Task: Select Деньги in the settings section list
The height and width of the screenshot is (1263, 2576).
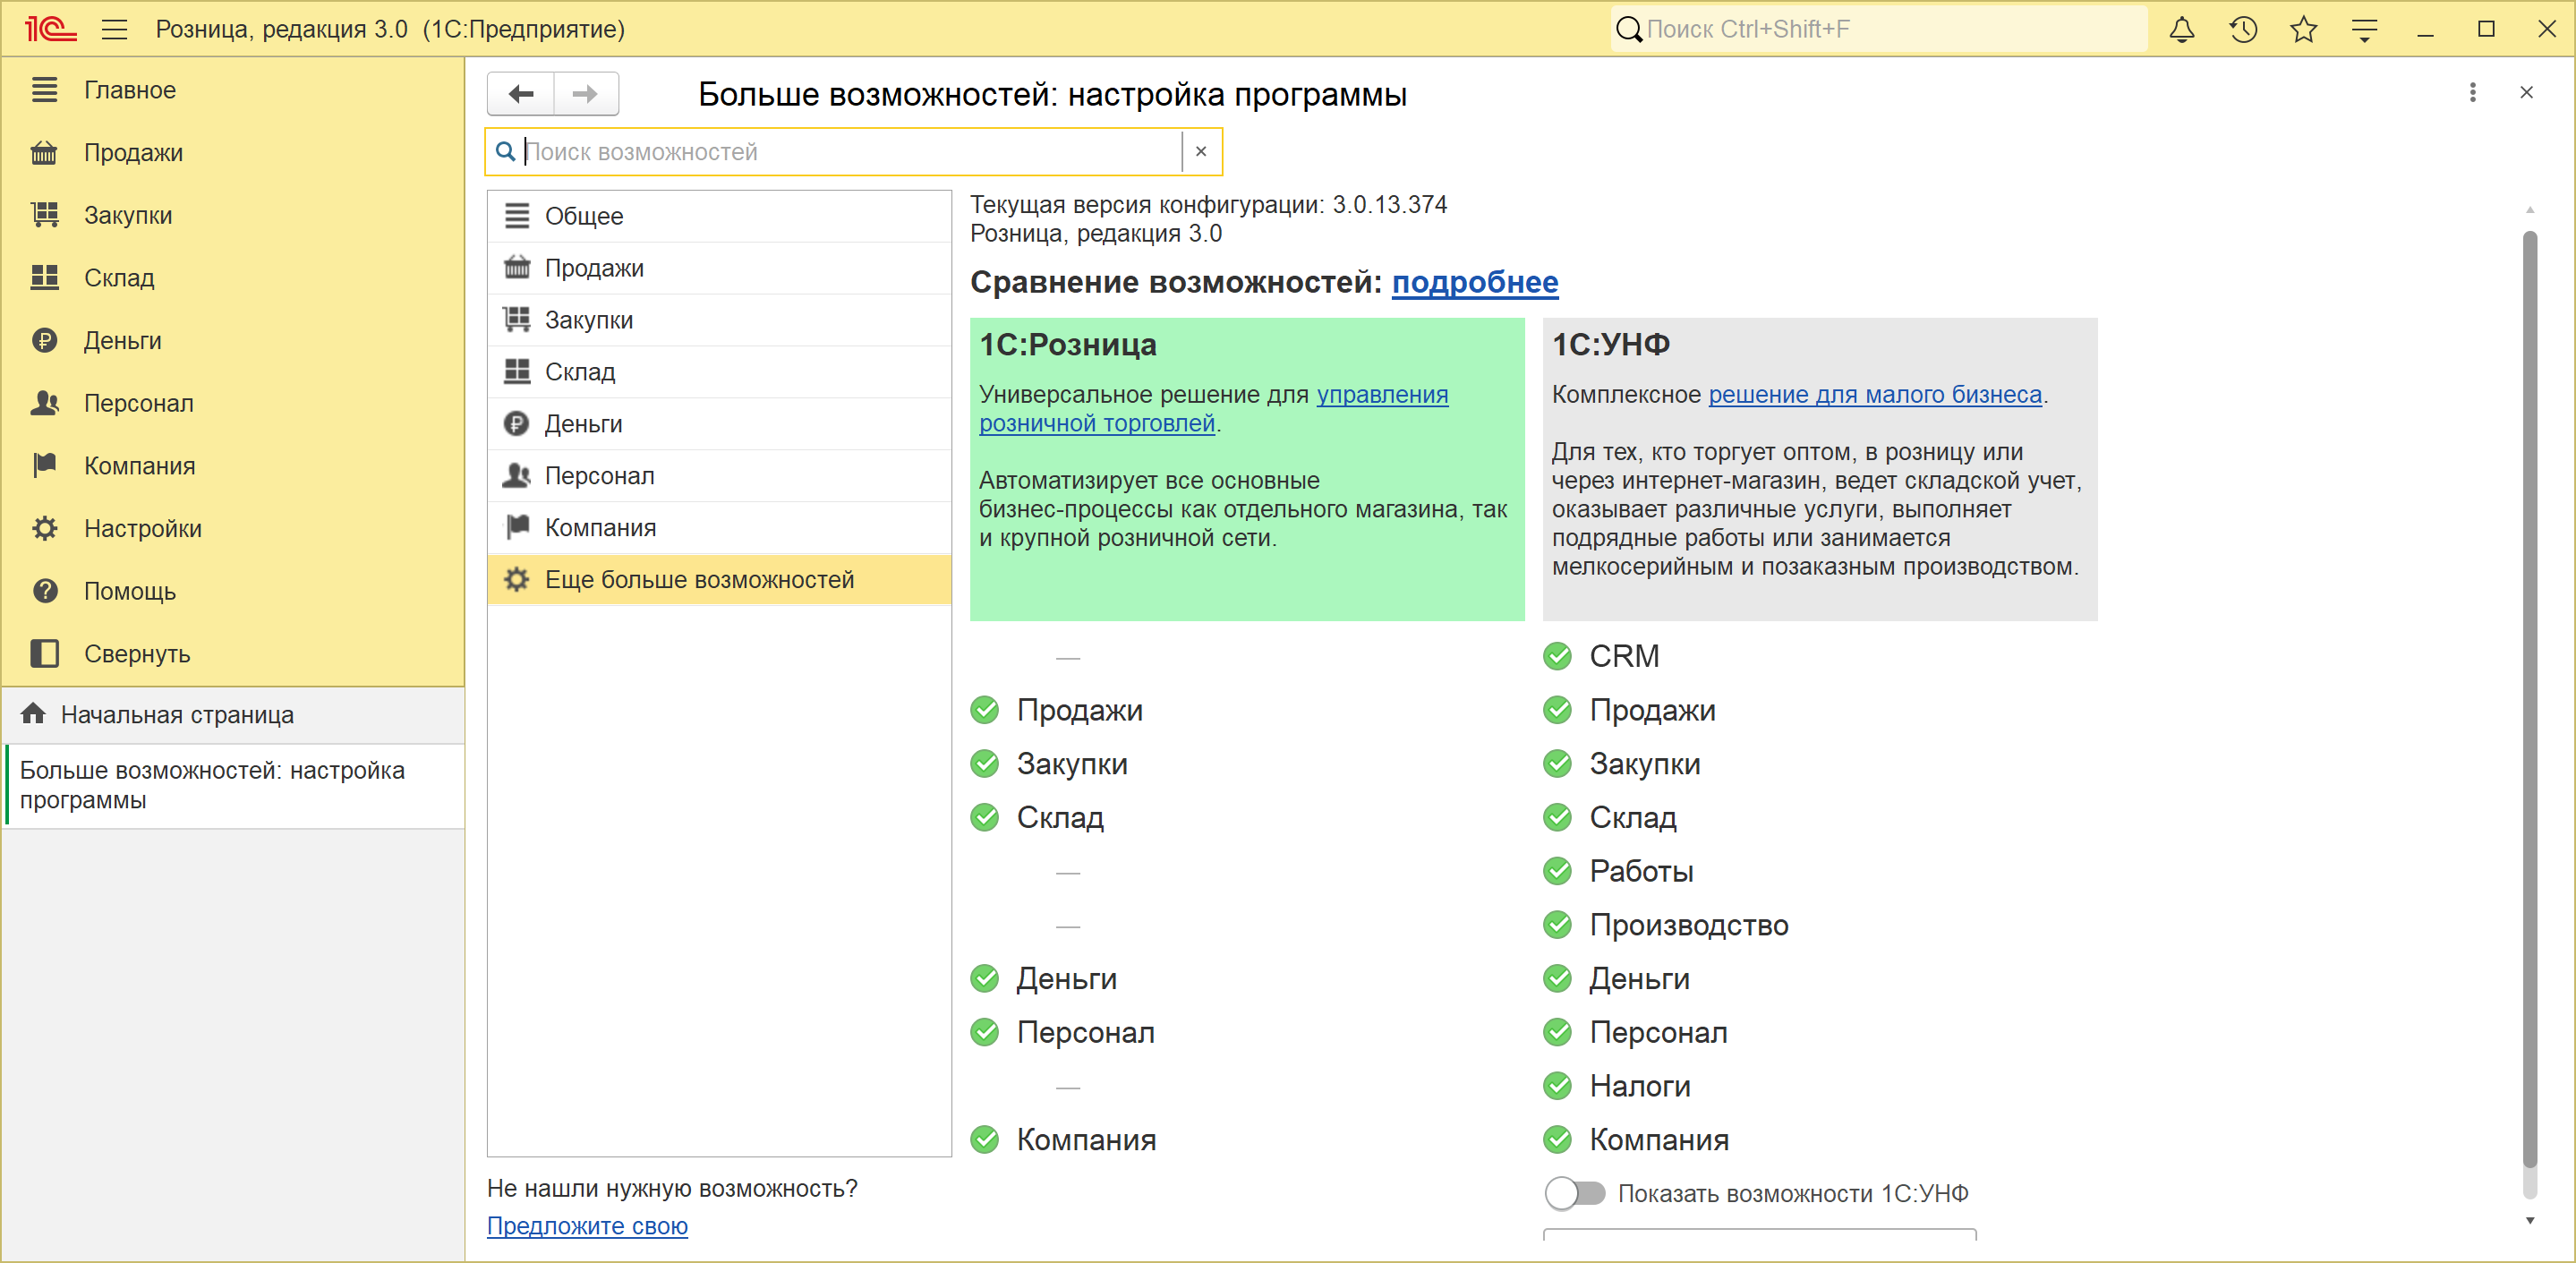Action: [x=719, y=424]
